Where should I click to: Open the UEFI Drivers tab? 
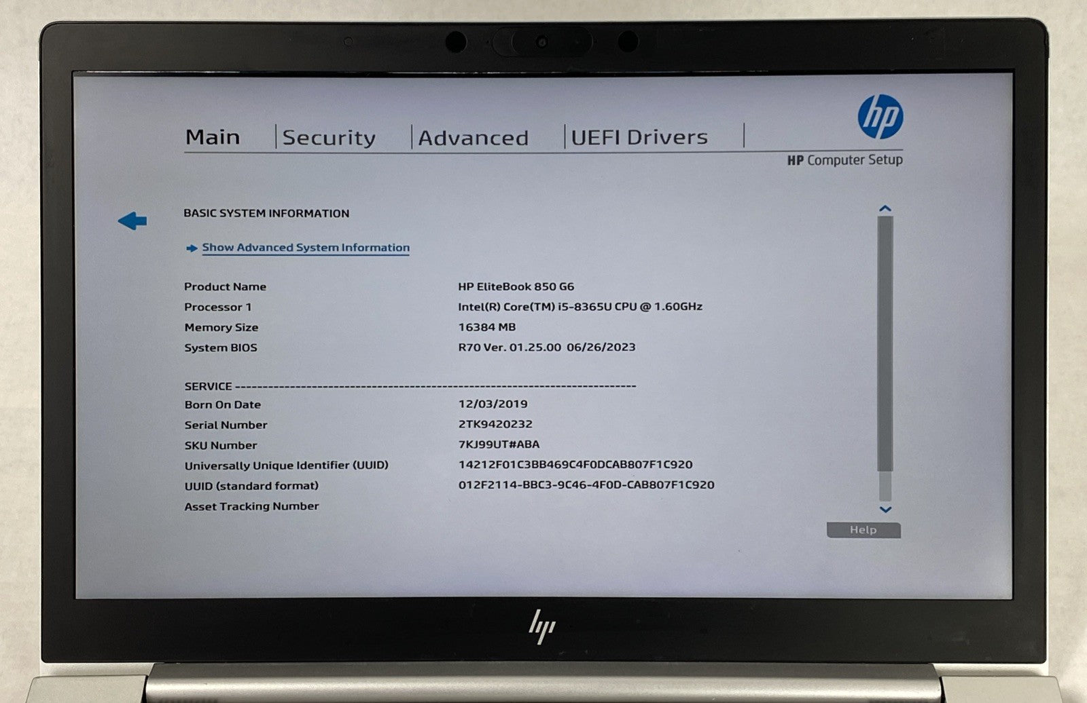[x=639, y=137]
